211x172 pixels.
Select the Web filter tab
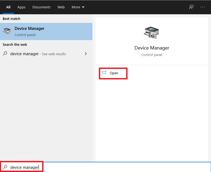[61, 7]
